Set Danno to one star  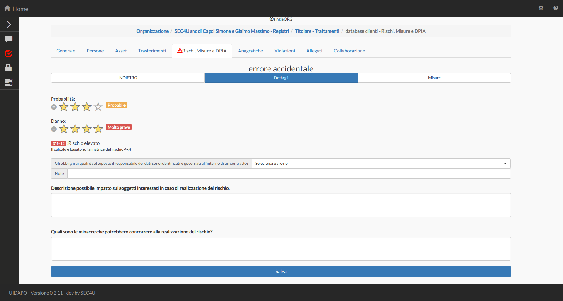point(64,129)
